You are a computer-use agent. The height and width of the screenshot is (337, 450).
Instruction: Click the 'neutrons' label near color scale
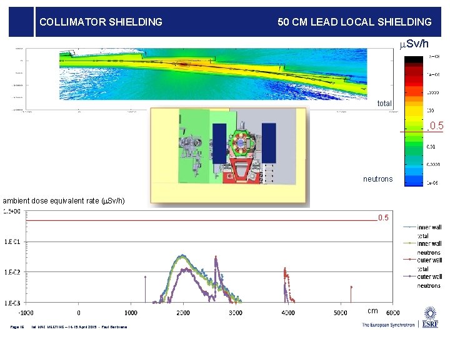click(x=377, y=179)
